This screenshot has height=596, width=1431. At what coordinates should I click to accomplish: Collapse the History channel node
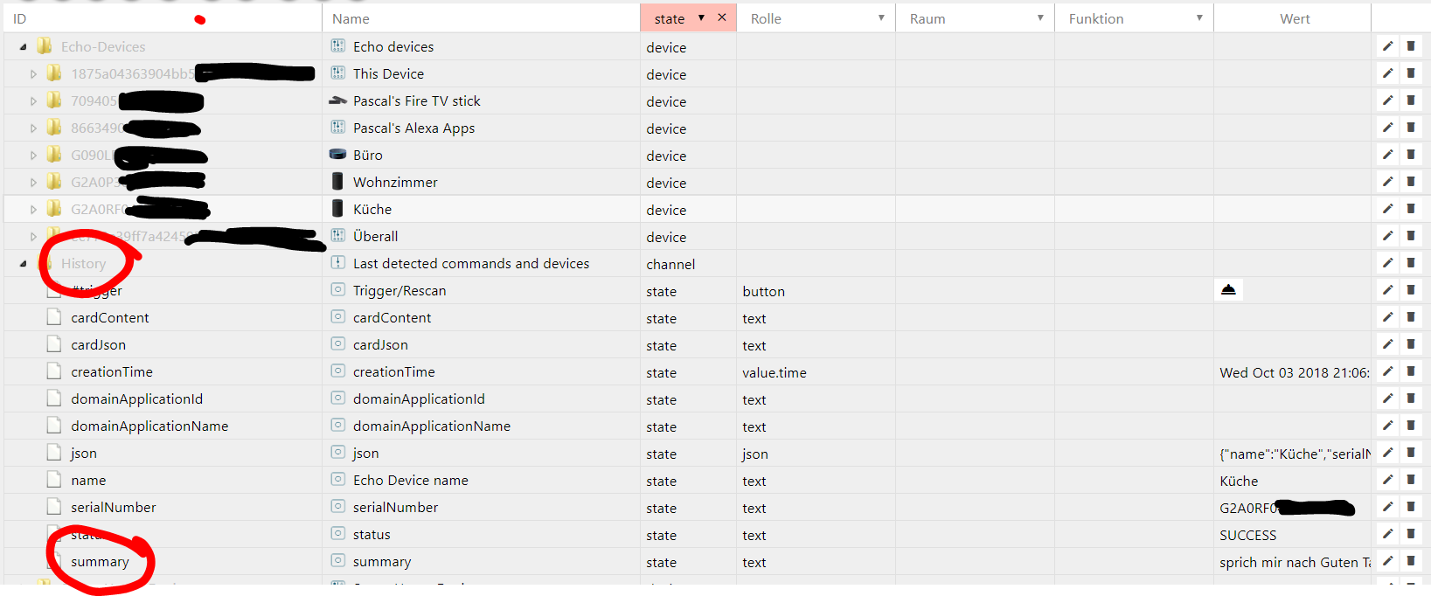click(x=23, y=264)
